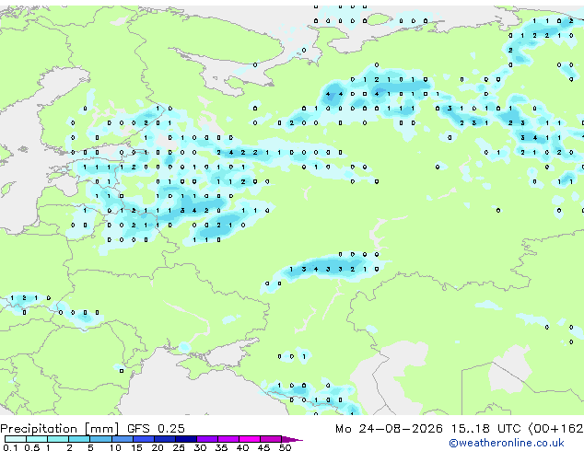Screen dimensions: 584x451
Task: Click the '15..18 UTC' time range text
Action: 485,429
